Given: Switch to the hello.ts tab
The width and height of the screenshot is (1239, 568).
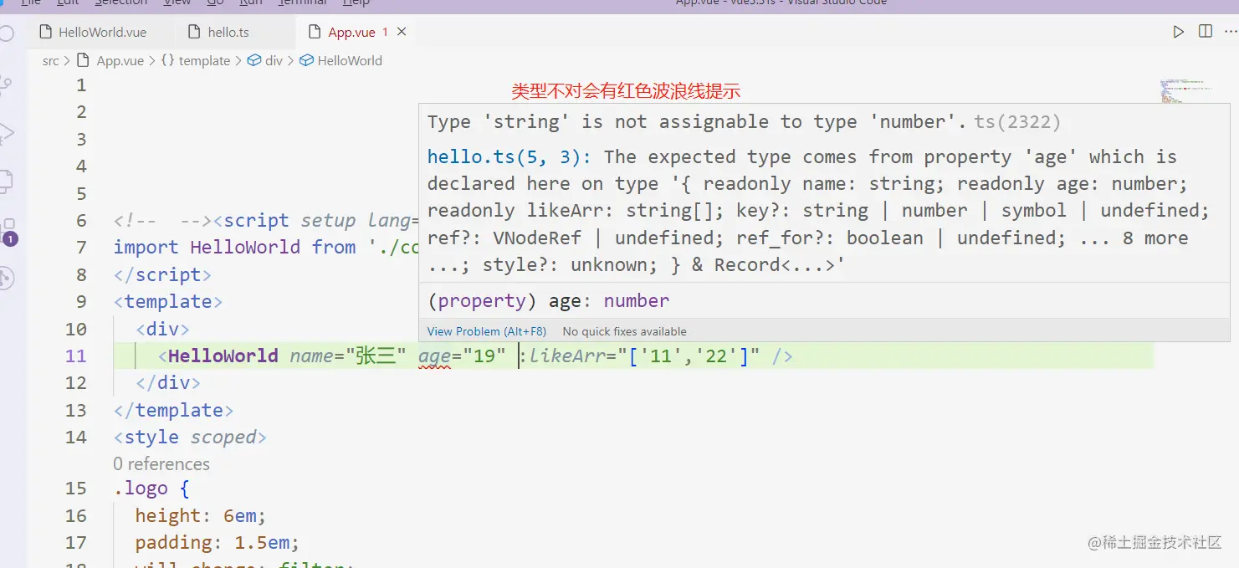Looking at the screenshot, I should (x=228, y=33).
